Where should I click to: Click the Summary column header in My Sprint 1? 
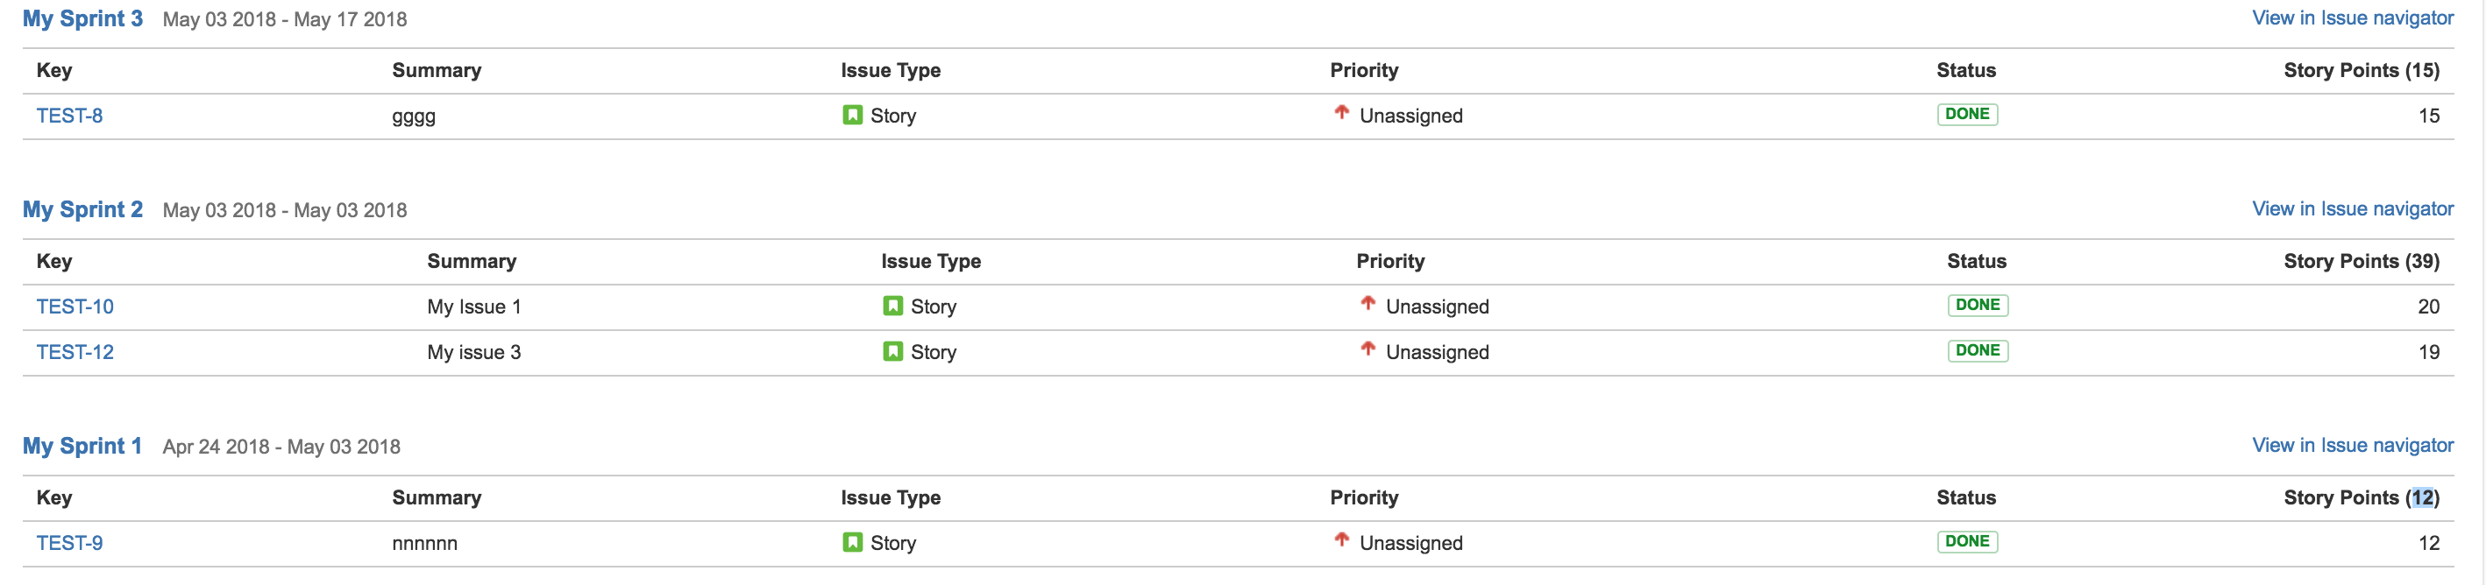pos(437,497)
